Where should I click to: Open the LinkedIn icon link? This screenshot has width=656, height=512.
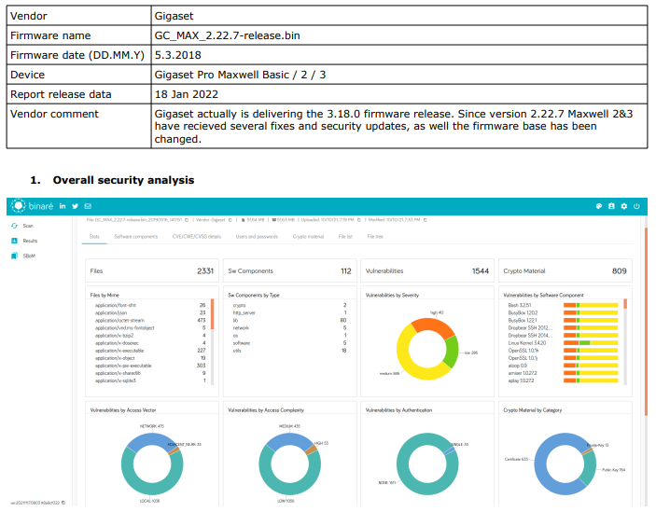pos(63,206)
